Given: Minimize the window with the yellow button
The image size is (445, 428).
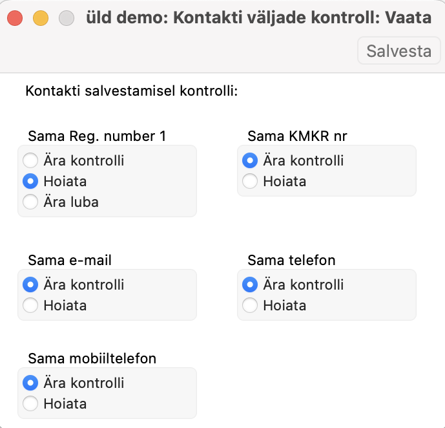Looking at the screenshot, I should [x=41, y=19].
